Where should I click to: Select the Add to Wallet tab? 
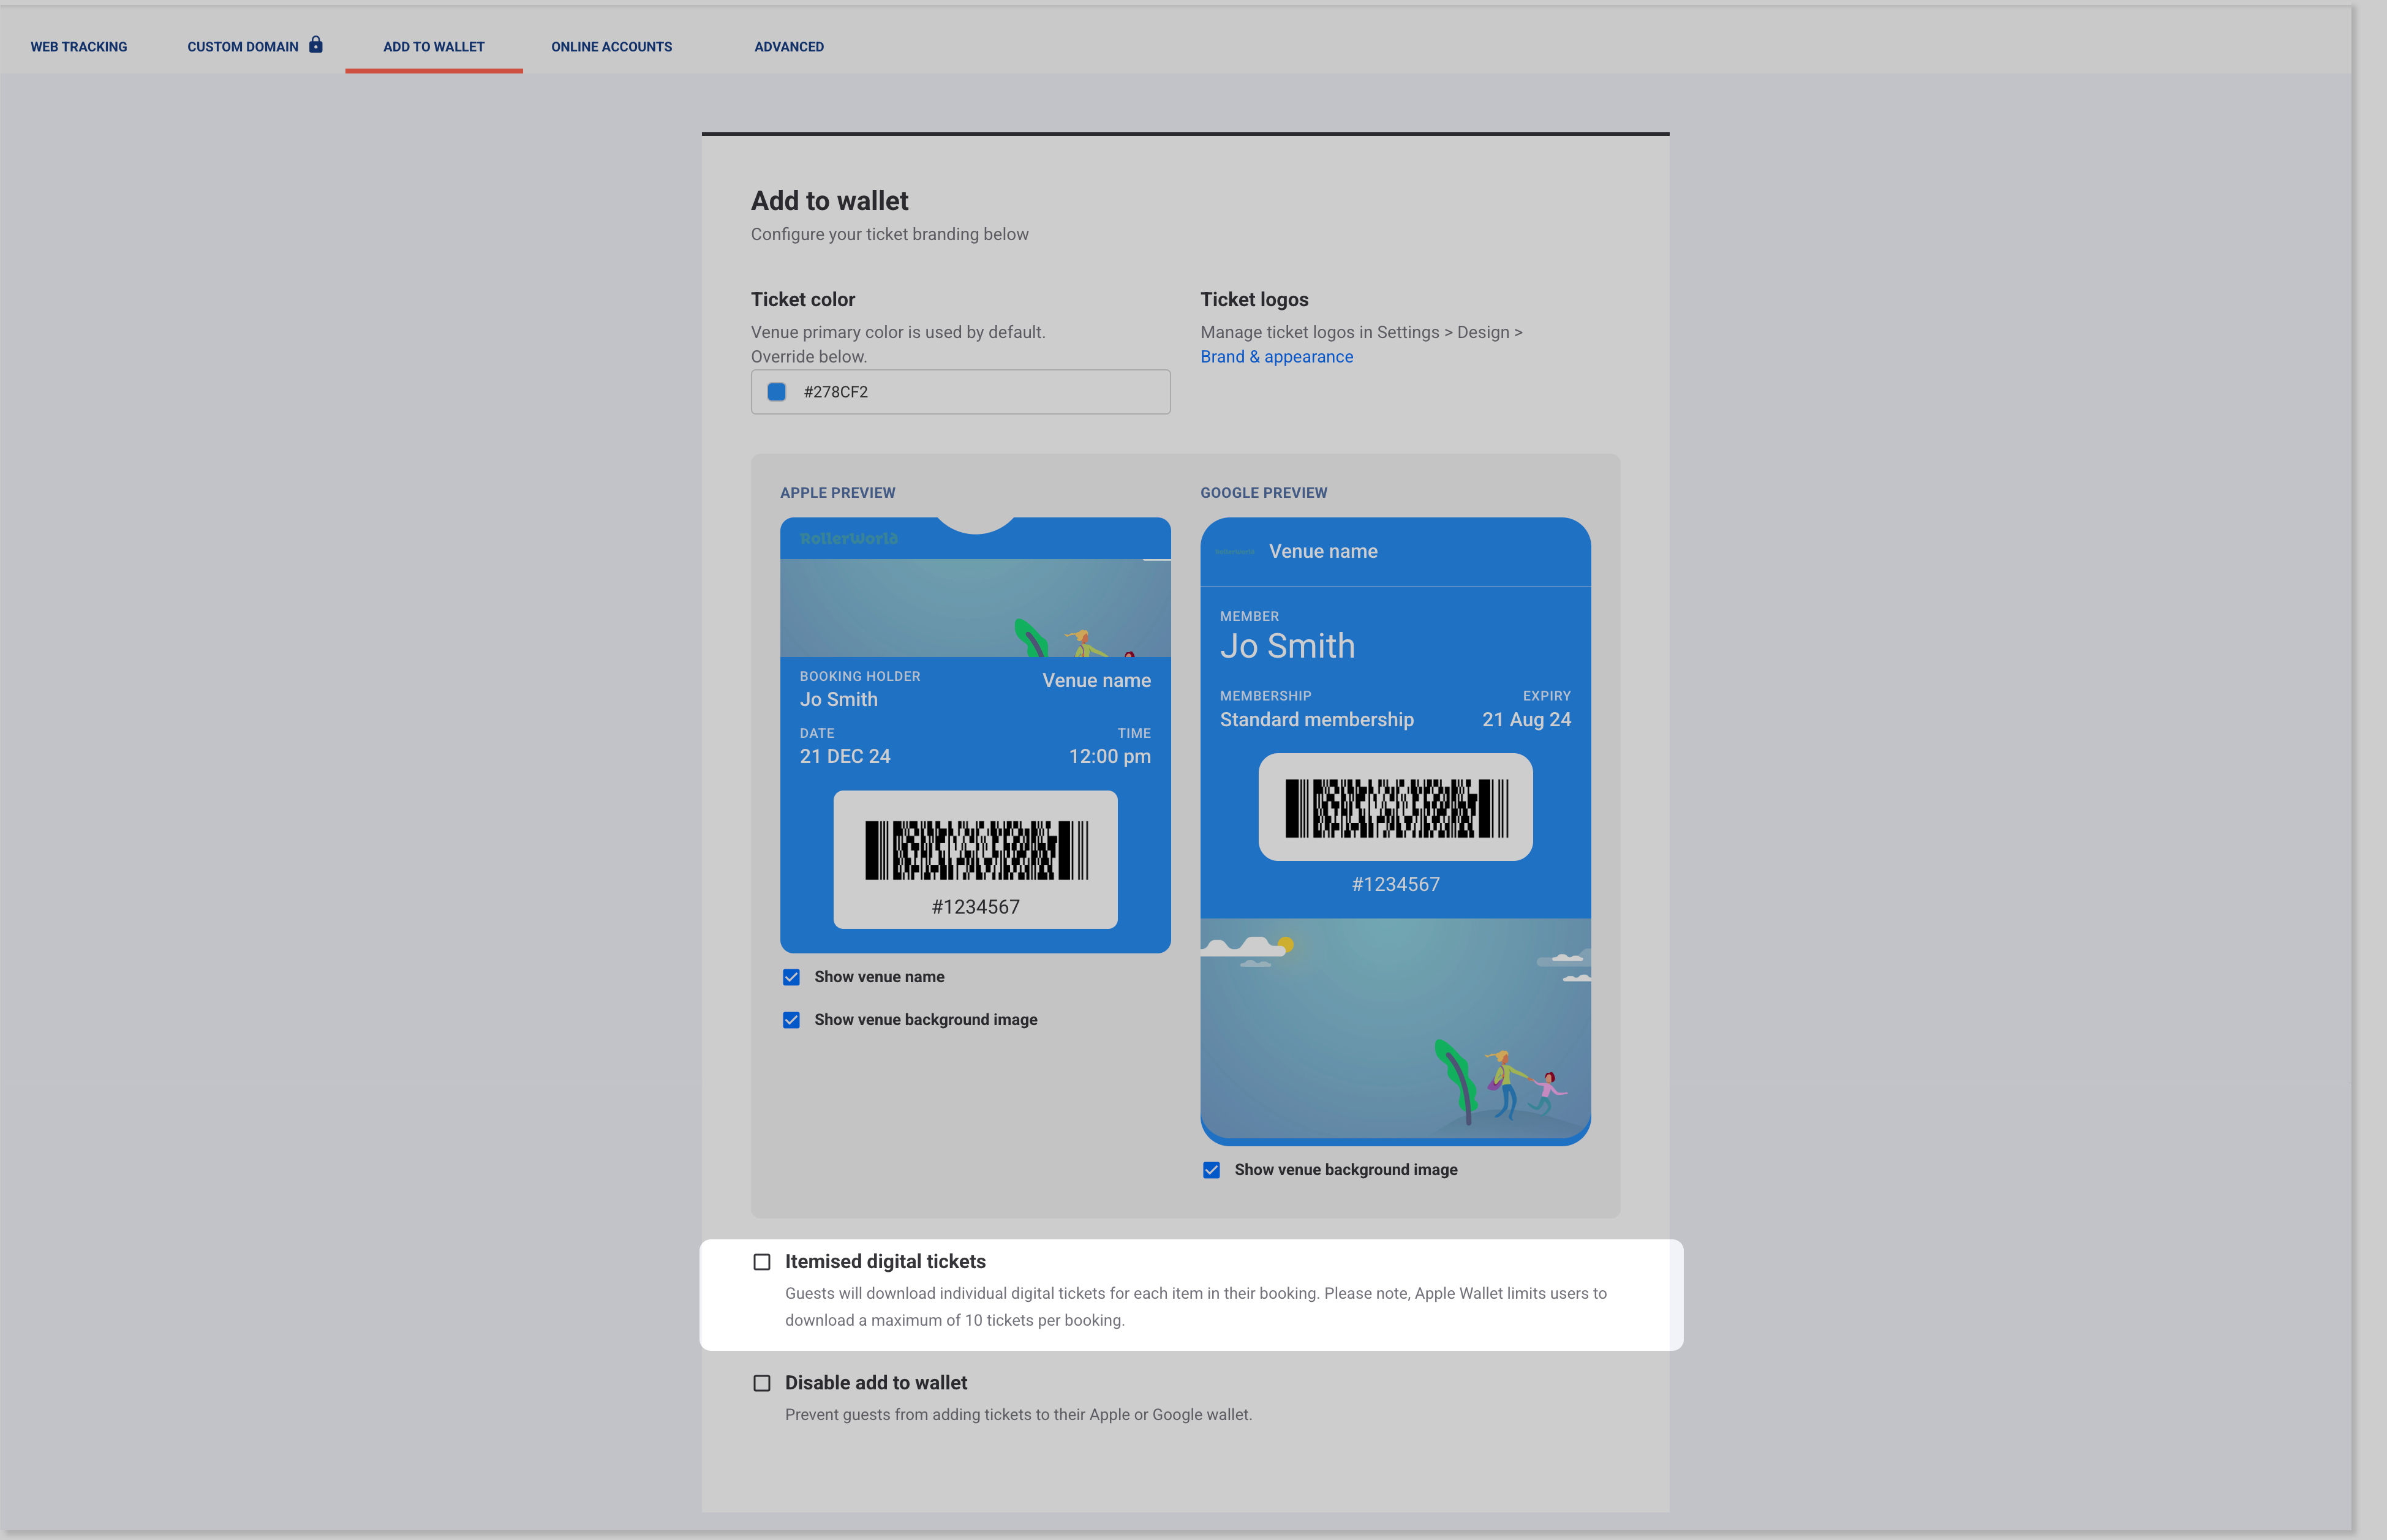point(434,47)
